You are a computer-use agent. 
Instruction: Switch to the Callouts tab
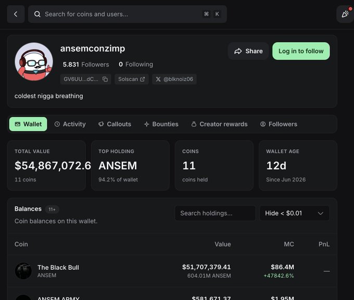coord(115,124)
